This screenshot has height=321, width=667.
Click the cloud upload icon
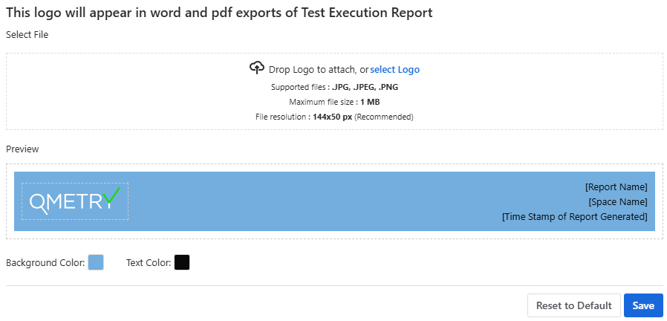[x=256, y=68]
